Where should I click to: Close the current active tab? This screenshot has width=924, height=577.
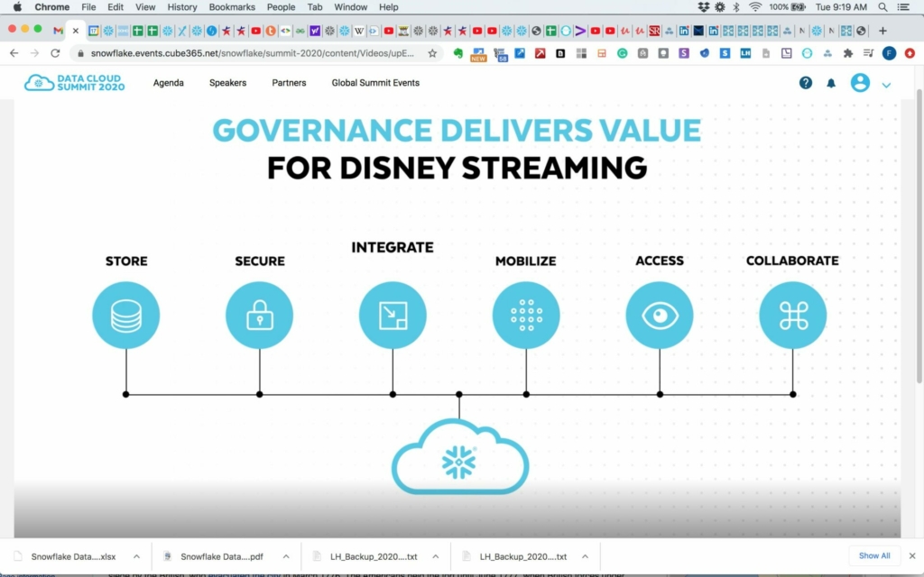tap(76, 31)
